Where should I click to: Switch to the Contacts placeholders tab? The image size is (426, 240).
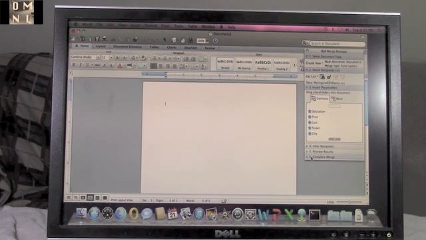319,99
